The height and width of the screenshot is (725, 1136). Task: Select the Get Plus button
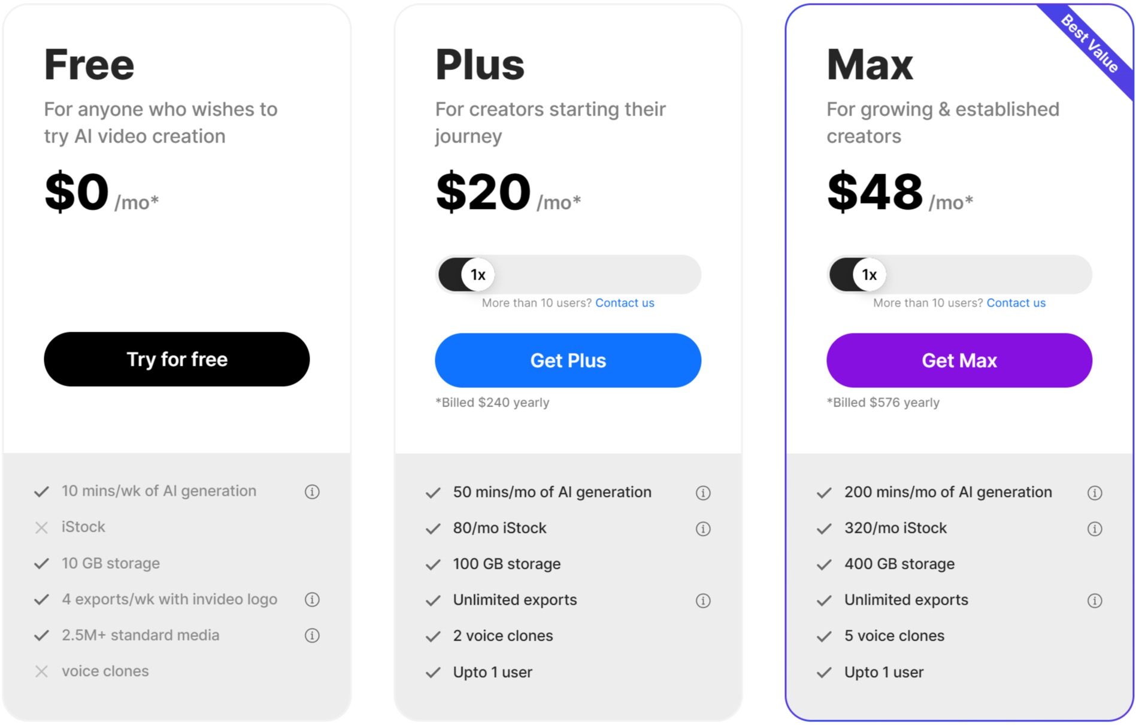tap(568, 360)
